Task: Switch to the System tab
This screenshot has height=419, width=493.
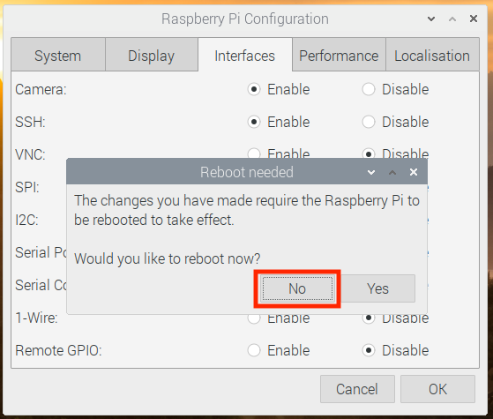Action: click(58, 55)
